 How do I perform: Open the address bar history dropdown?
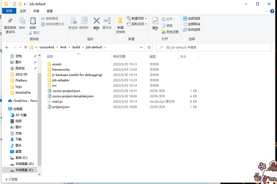141,47
